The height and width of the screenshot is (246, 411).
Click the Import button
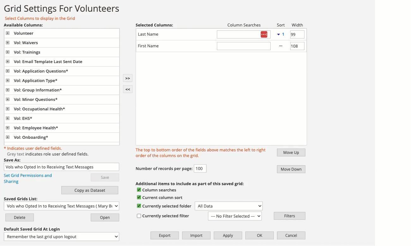196,235
